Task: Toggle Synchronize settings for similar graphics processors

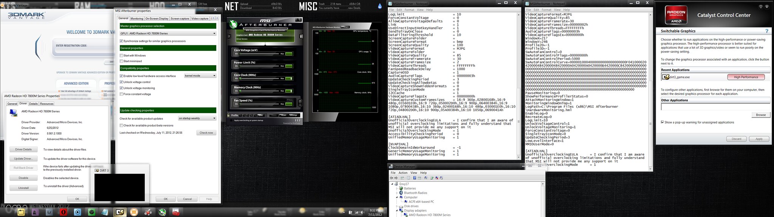Action: click(121, 41)
